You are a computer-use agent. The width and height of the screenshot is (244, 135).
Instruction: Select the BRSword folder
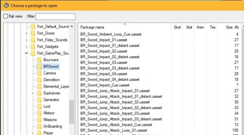pyautogui.click(x=51, y=67)
